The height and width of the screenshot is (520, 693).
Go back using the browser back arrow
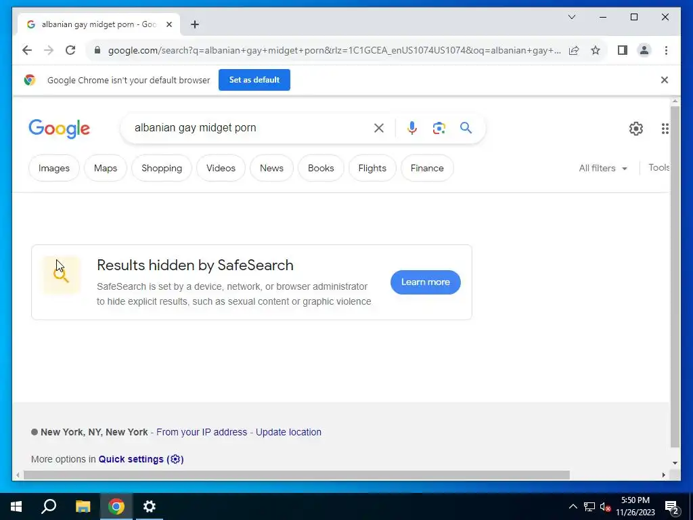point(27,50)
